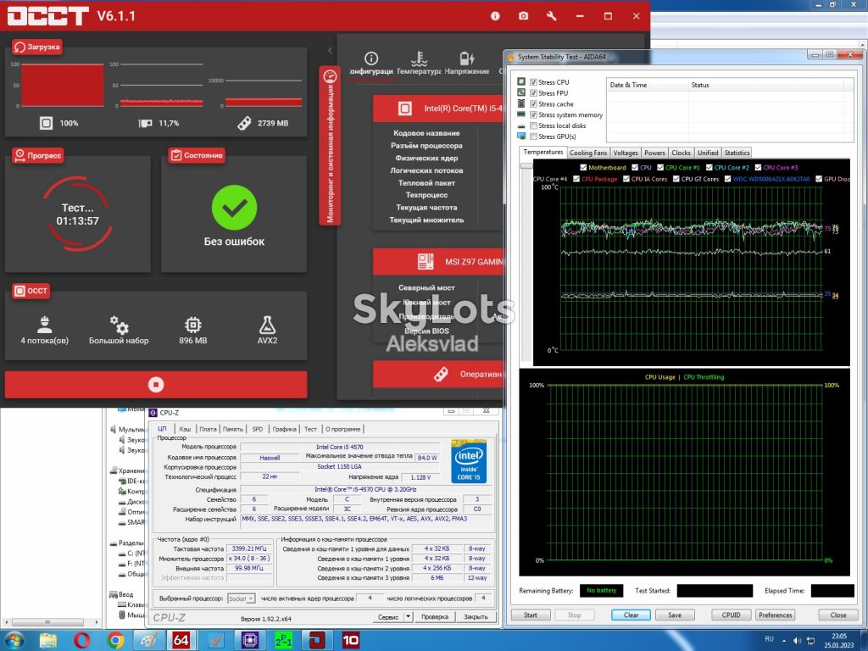This screenshot has height=651, width=868.
Task: Open OCCT settings wrench icon
Action: tap(551, 16)
